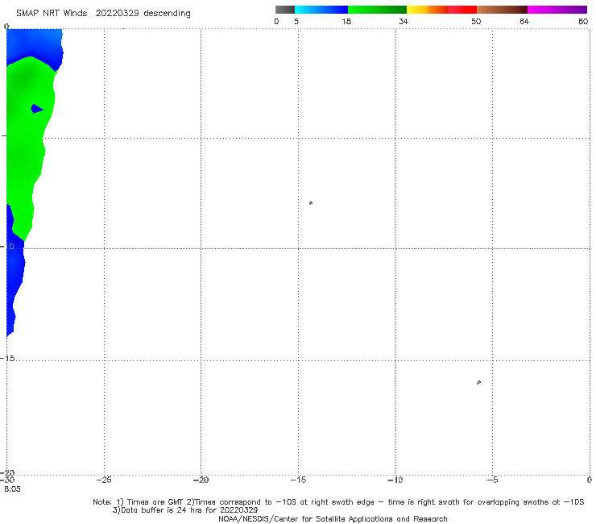Click the longitude axis label '-25'
596x524 pixels.
[x=104, y=480]
